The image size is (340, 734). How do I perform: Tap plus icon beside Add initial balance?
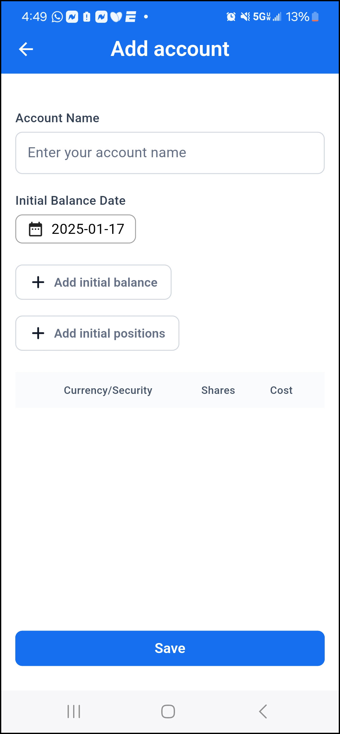pyautogui.click(x=38, y=282)
